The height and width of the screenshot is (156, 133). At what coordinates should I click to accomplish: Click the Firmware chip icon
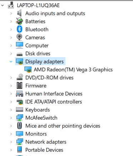pyautogui.click(x=19, y=86)
